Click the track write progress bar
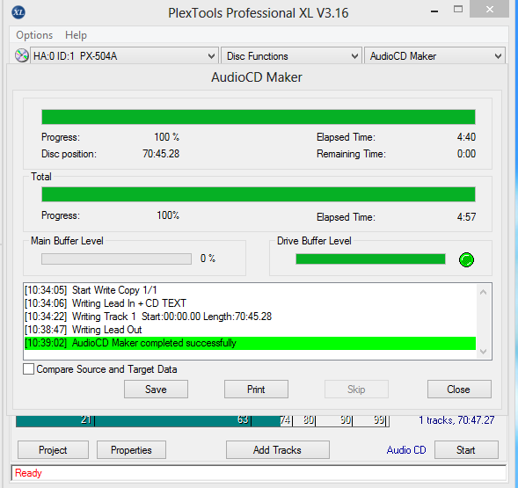518x488 pixels. coord(259,117)
